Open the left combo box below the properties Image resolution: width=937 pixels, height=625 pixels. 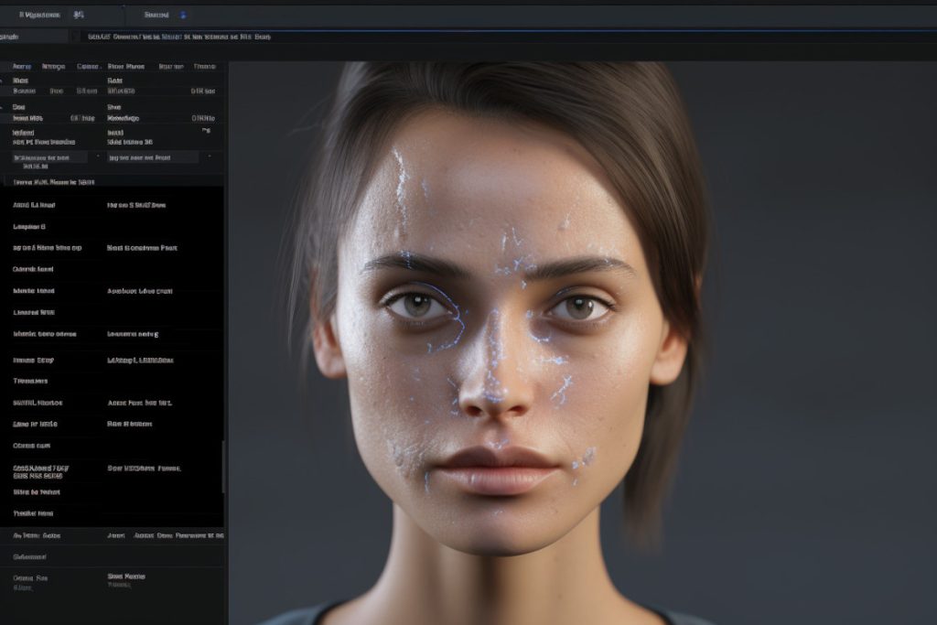tap(48, 156)
